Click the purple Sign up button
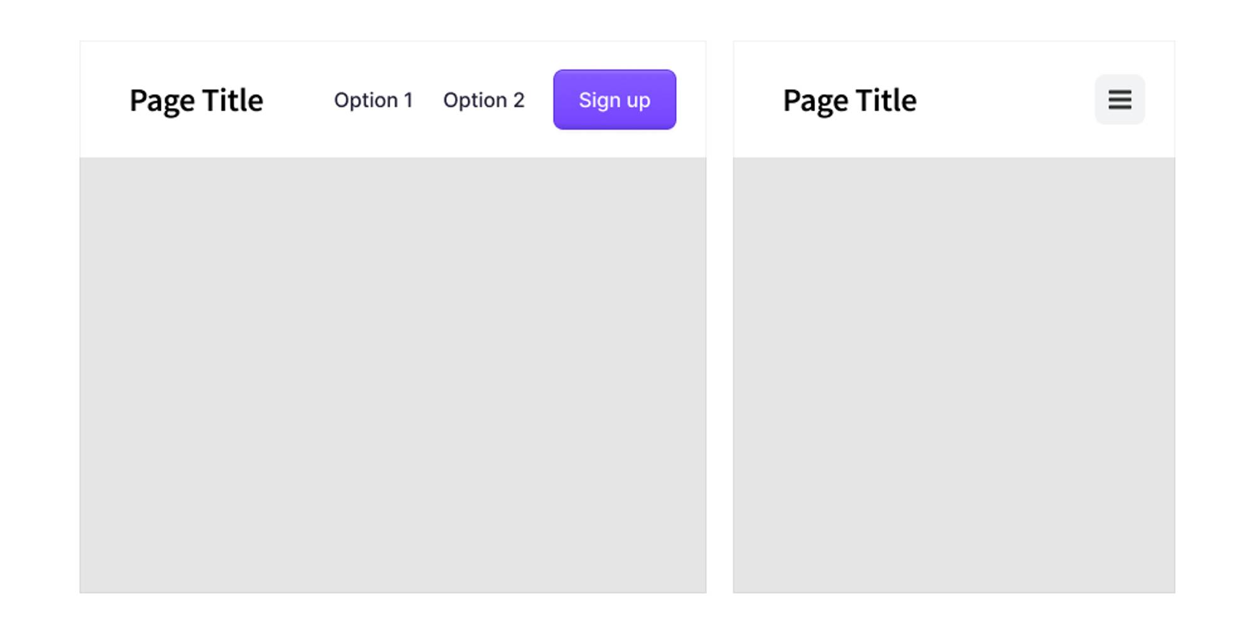The width and height of the screenshot is (1253, 632). tap(615, 100)
